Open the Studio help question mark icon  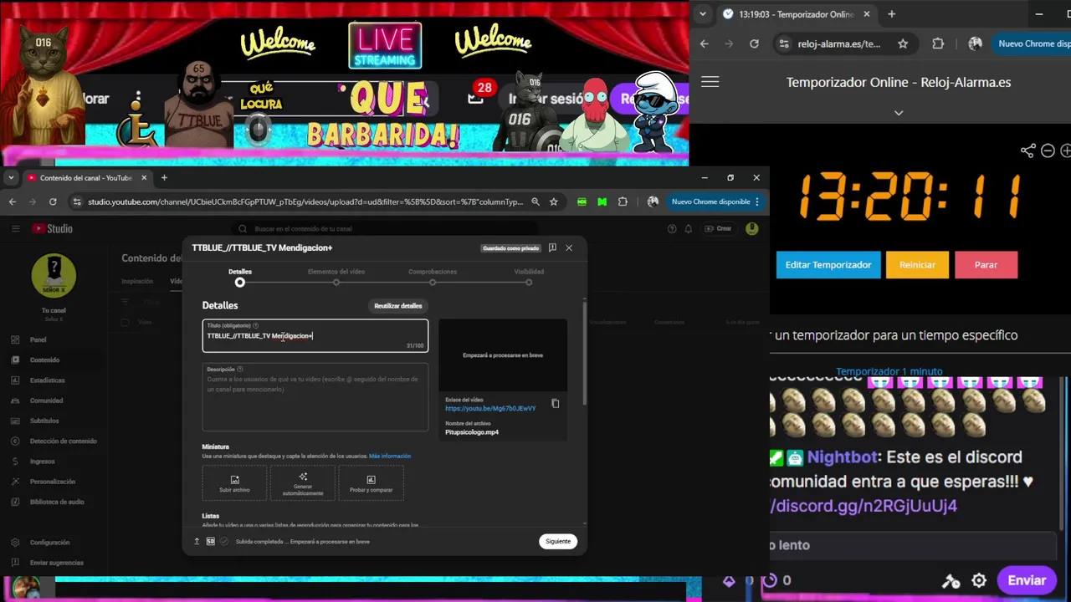tap(672, 228)
